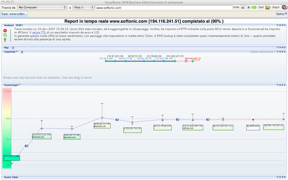Click the 80.58.117.66 hop box in RouteGraph
This screenshot has width=288, height=180.
tap(72, 137)
